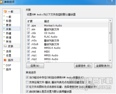Open the 快捷 settings page
116x94 pixels.
click(8, 37)
